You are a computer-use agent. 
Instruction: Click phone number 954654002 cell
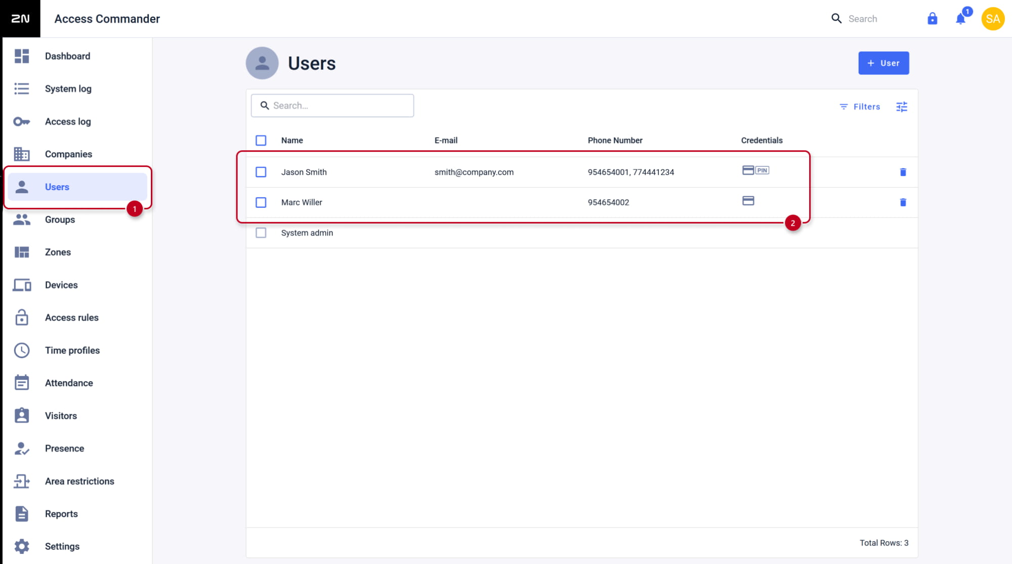coord(608,202)
